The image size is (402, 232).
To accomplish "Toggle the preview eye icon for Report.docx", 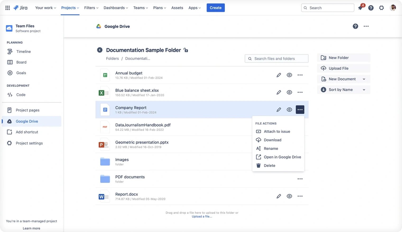I will click(x=289, y=196).
